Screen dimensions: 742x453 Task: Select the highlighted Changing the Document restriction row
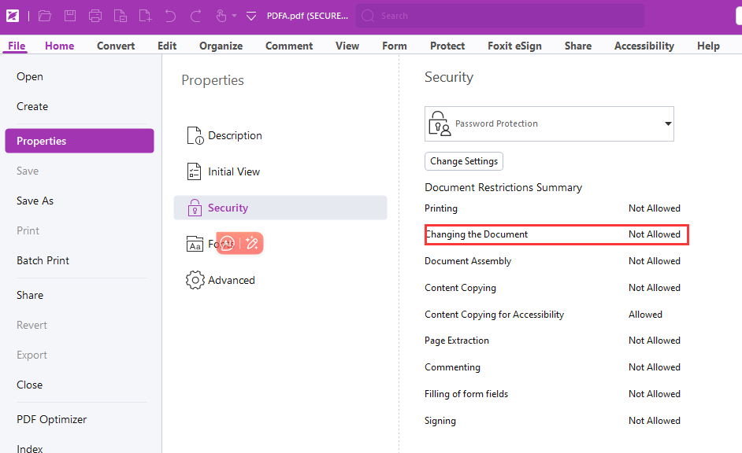tap(556, 234)
